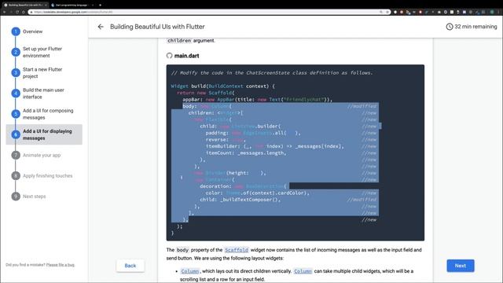
Task: Click the green profile avatar icon
Action: [x=492, y=12]
